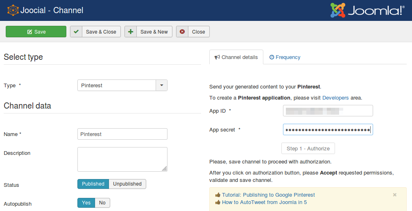Click the Channel data heading
Viewport: 412px width, 211px height.
[x=27, y=106]
